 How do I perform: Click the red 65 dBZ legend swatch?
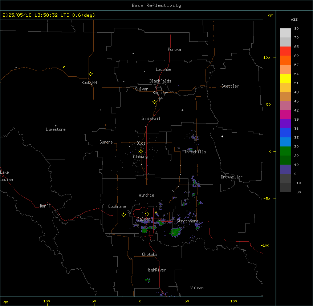click(285, 51)
